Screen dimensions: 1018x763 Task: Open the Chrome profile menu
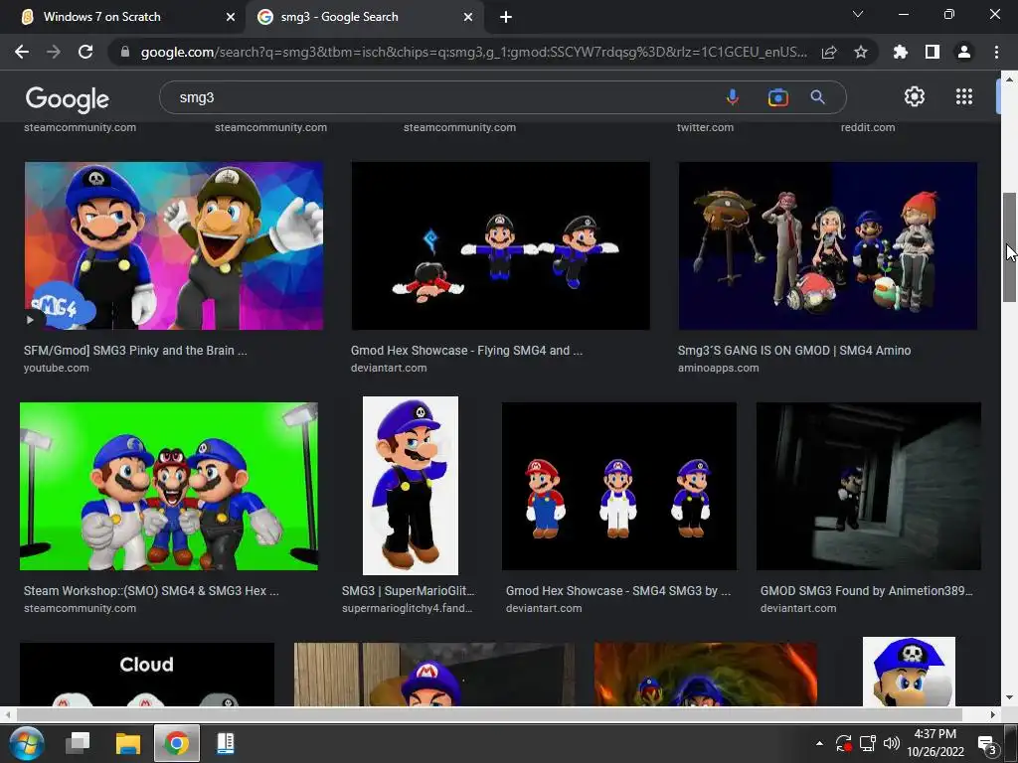pos(964,52)
